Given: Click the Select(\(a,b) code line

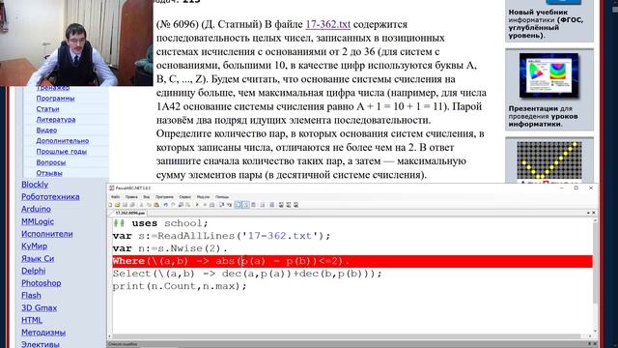Looking at the screenshot, I should pos(247,274).
